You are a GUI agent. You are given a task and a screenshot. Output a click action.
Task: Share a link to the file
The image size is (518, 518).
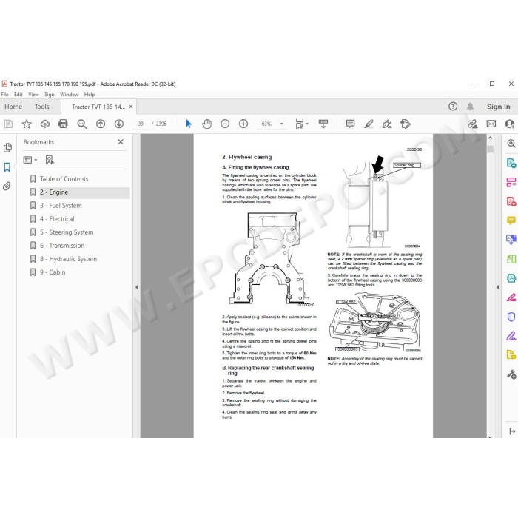coord(473,124)
